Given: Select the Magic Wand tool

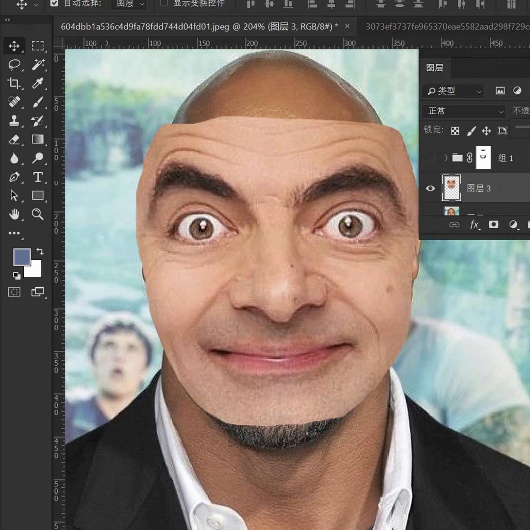Looking at the screenshot, I should [x=38, y=65].
